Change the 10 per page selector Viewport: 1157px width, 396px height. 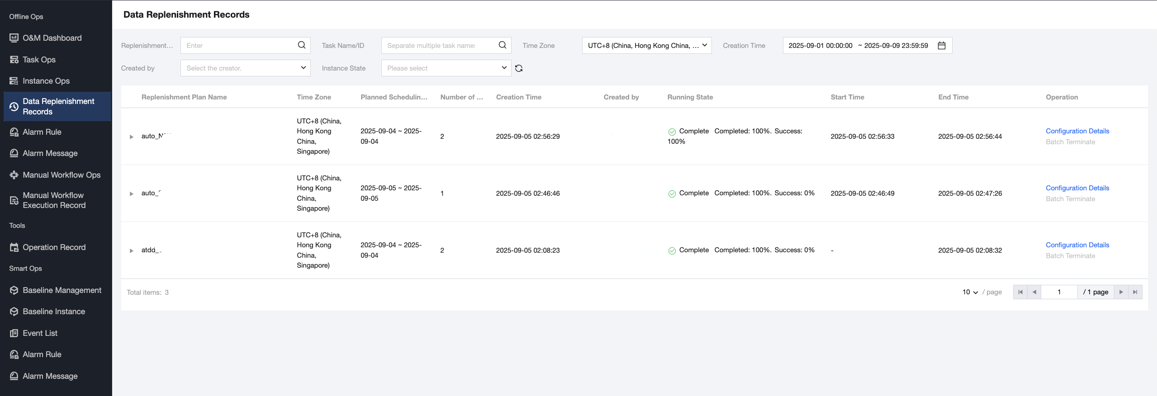tap(970, 292)
